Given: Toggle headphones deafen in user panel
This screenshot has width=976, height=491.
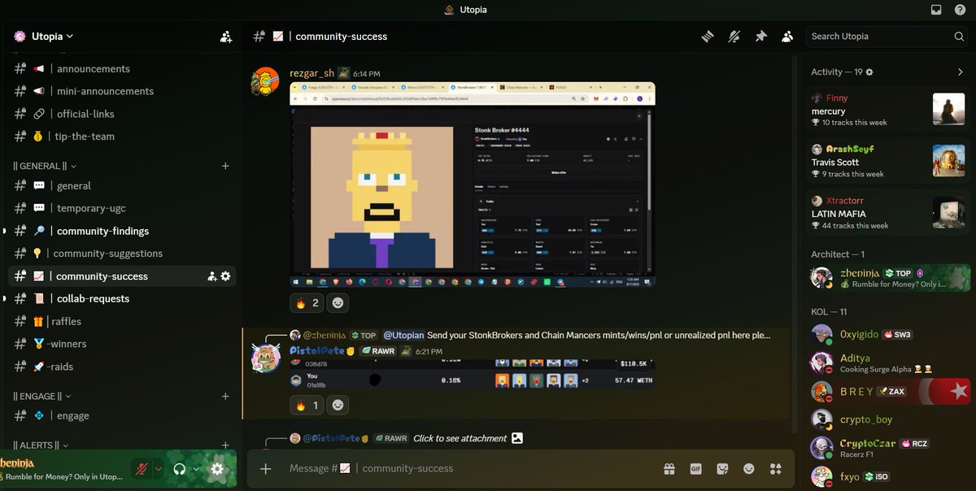Looking at the screenshot, I should 179,469.
